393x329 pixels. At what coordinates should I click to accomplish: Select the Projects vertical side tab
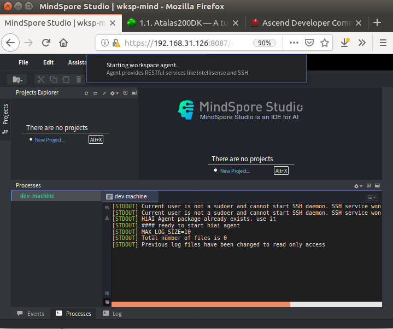[x=5, y=114]
